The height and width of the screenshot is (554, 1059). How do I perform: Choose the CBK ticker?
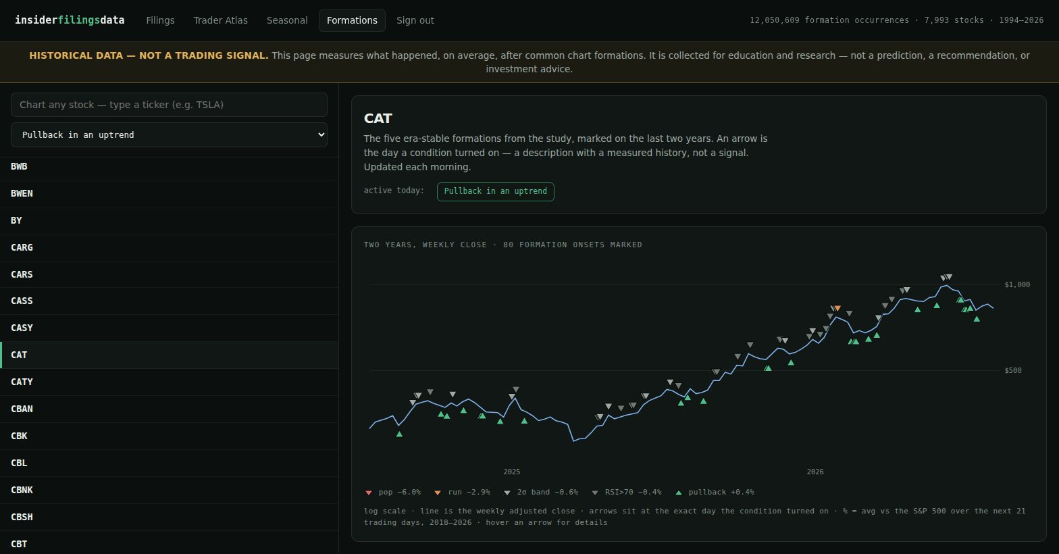(169, 436)
